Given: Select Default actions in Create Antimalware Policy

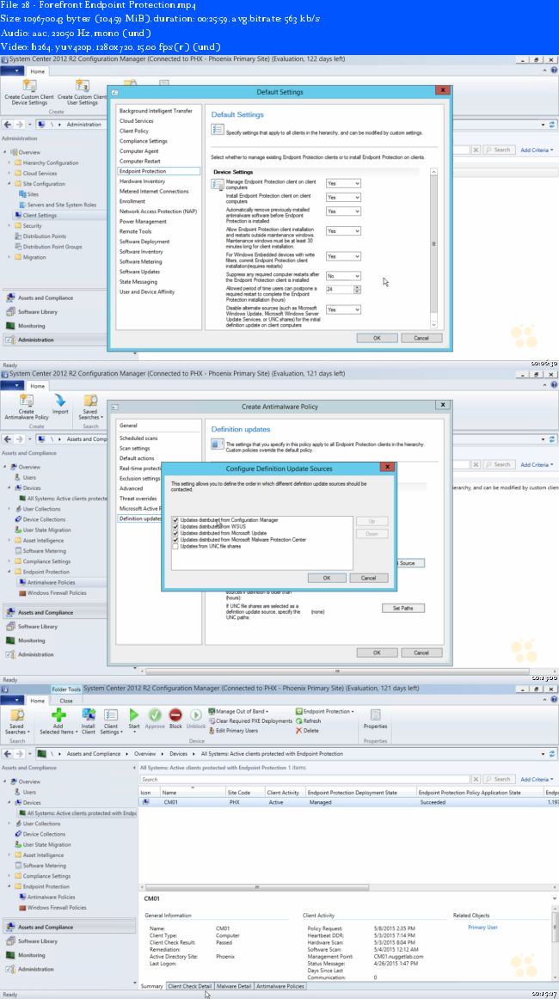Looking at the screenshot, I should coord(137,458).
